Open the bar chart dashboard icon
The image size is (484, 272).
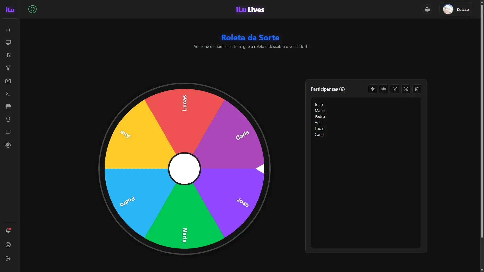[8, 29]
